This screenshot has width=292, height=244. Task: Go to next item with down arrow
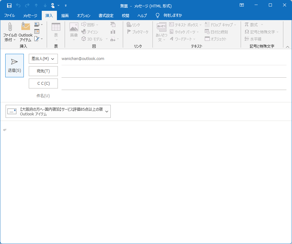pyautogui.click(x=45, y=6)
